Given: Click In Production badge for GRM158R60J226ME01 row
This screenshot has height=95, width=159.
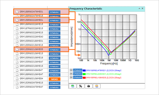Looking at the screenshot, I should pos(55,21).
